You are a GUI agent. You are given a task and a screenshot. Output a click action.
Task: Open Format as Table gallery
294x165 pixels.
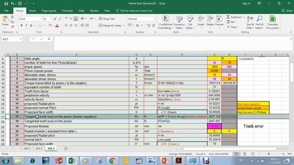179,22
